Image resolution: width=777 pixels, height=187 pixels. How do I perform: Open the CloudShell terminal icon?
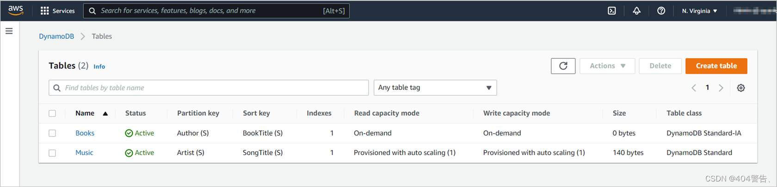click(611, 11)
